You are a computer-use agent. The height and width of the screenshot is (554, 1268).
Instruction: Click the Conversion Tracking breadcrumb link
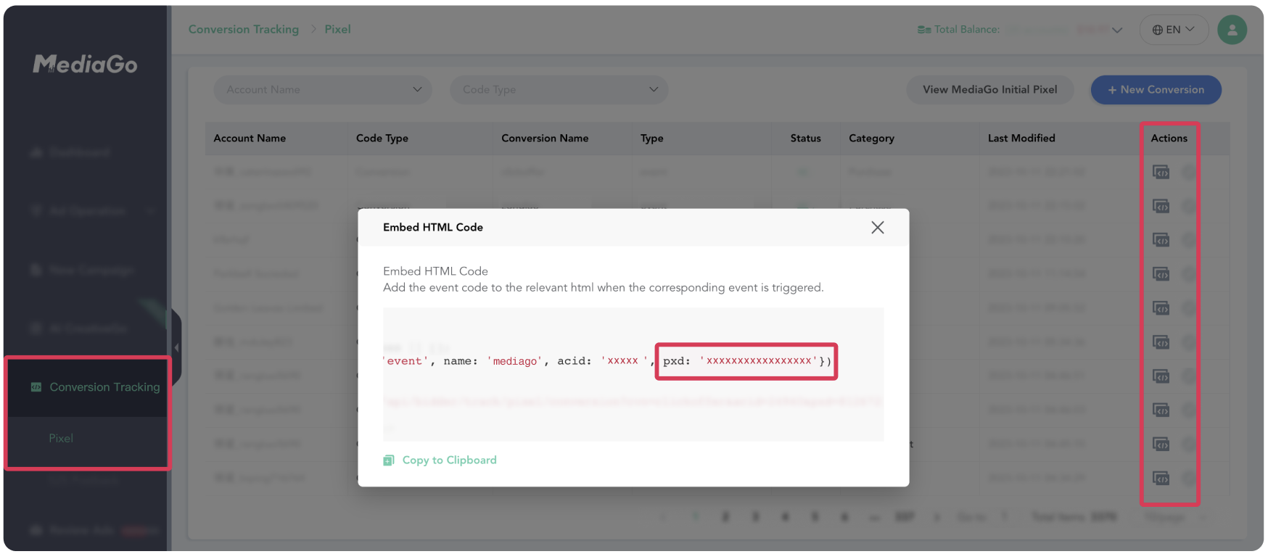pyautogui.click(x=244, y=29)
